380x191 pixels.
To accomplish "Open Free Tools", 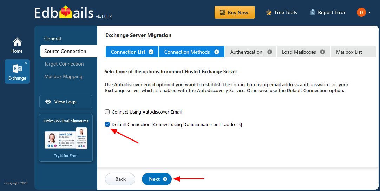I will point(281,12).
